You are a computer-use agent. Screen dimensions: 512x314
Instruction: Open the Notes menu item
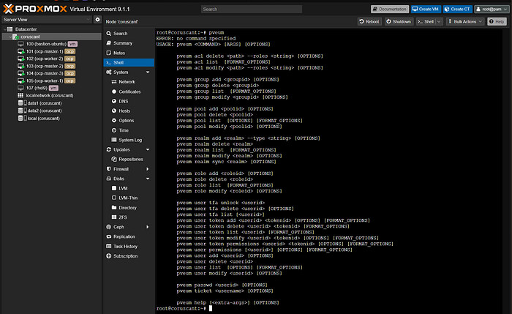tap(120, 53)
